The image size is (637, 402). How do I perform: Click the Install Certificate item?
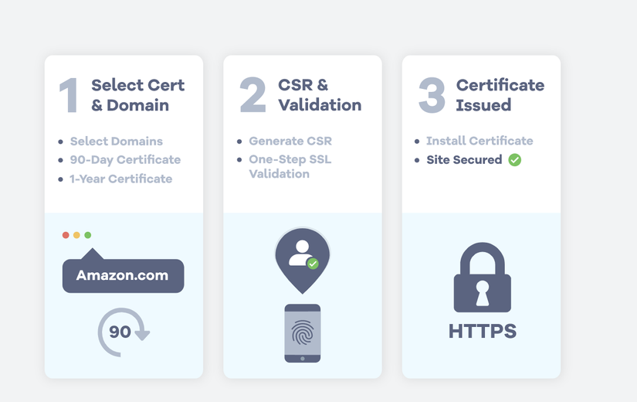click(479, 141)
